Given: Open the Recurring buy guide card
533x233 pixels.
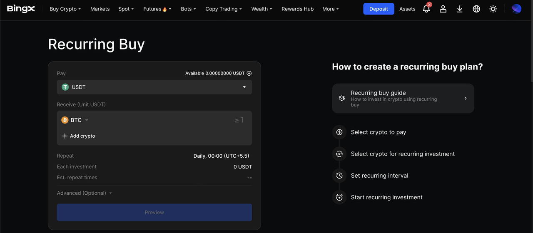Looking at the screenshot, I should coord(403,98).
